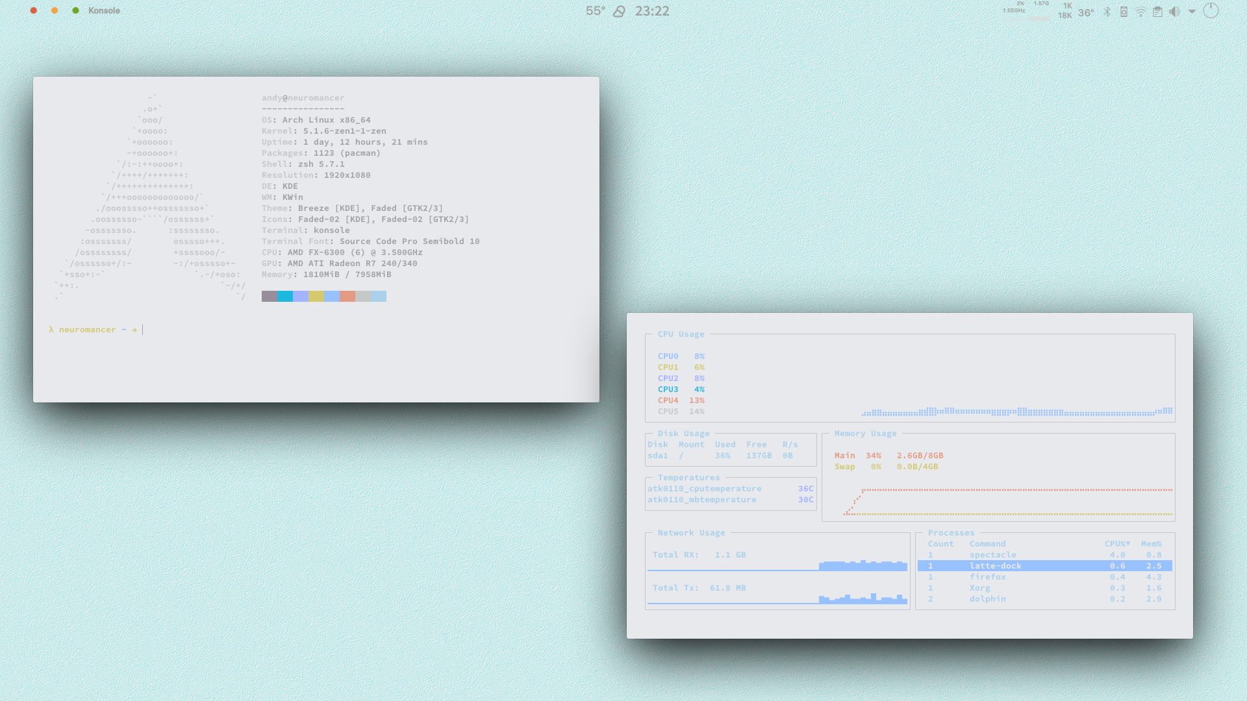Open the KDE Connect phone icon in tray
The image size is (1247, 701).
coord(1124,12)
